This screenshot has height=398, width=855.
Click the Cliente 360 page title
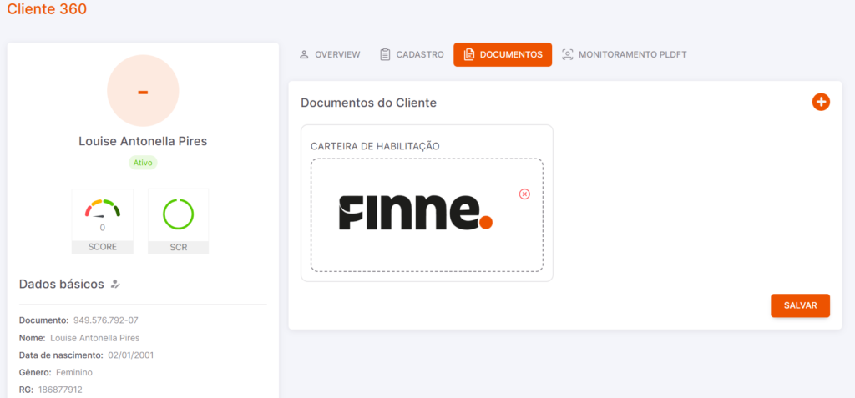(47, 8)
